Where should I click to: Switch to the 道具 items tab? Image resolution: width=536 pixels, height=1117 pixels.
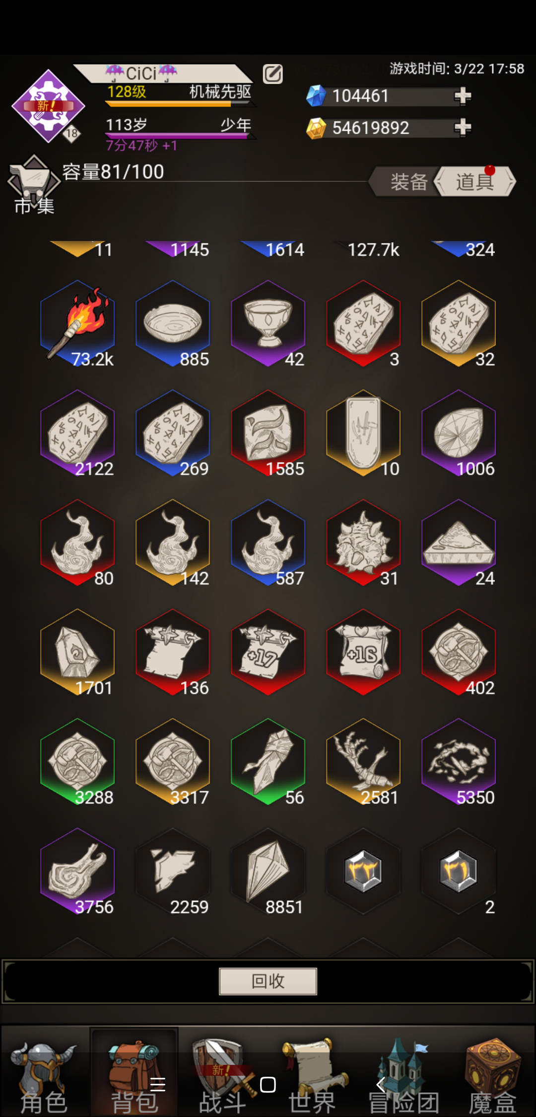point(475,181)
